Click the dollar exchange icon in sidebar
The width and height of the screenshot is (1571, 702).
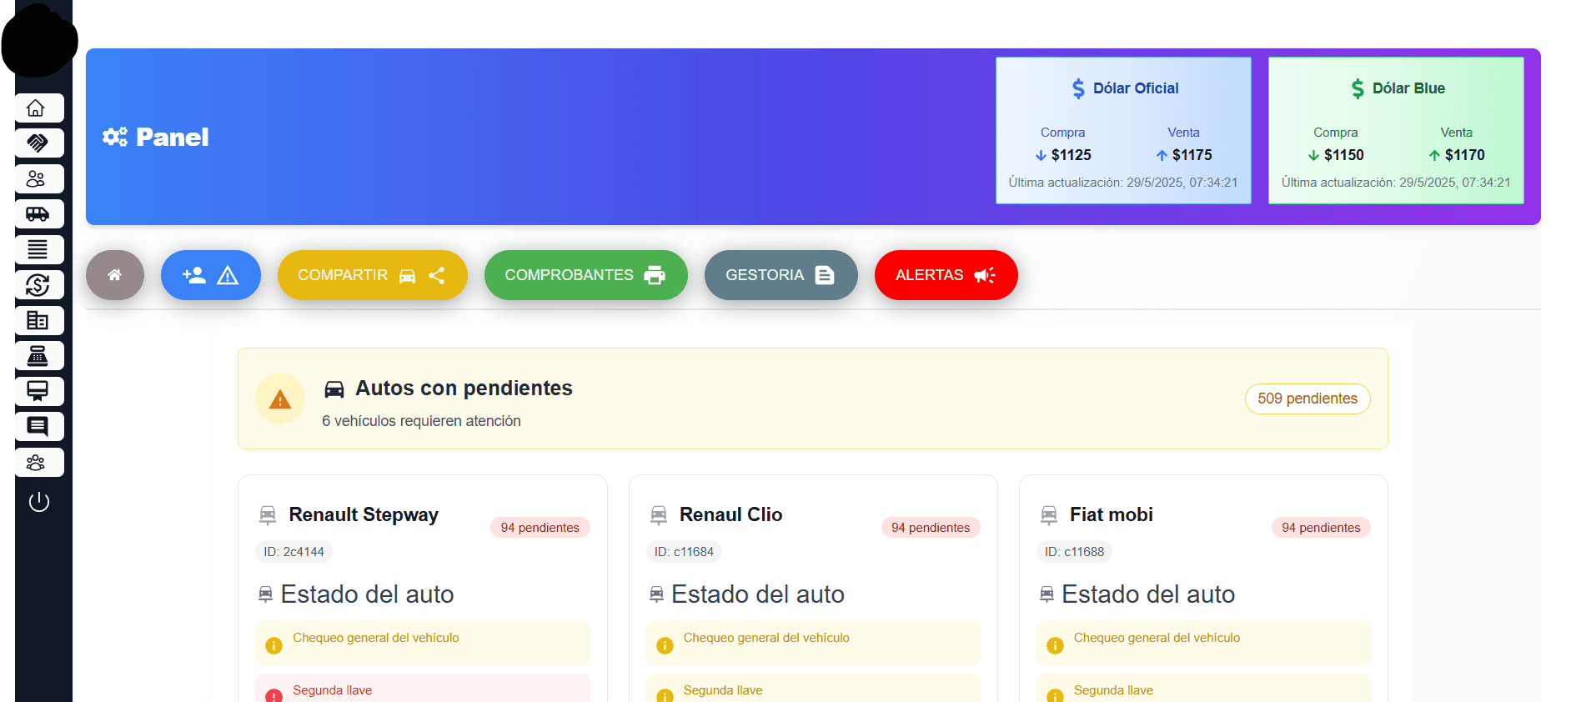38,285
